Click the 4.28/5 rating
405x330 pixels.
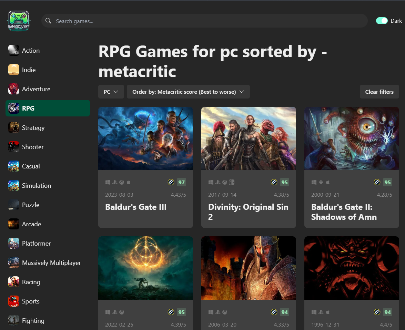pyautogui.click(x=385, y=195)
